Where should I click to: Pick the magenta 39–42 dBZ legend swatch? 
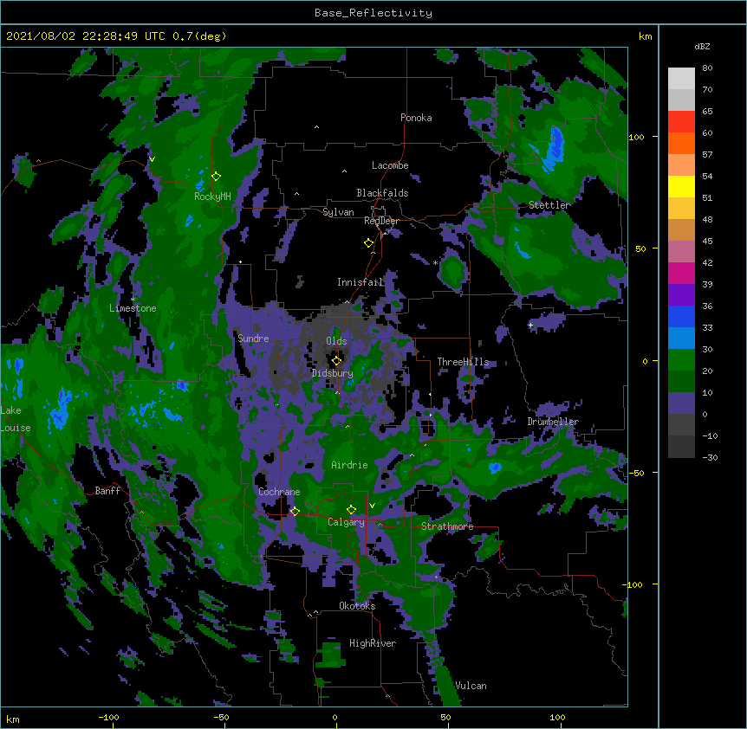click(681, 273)
